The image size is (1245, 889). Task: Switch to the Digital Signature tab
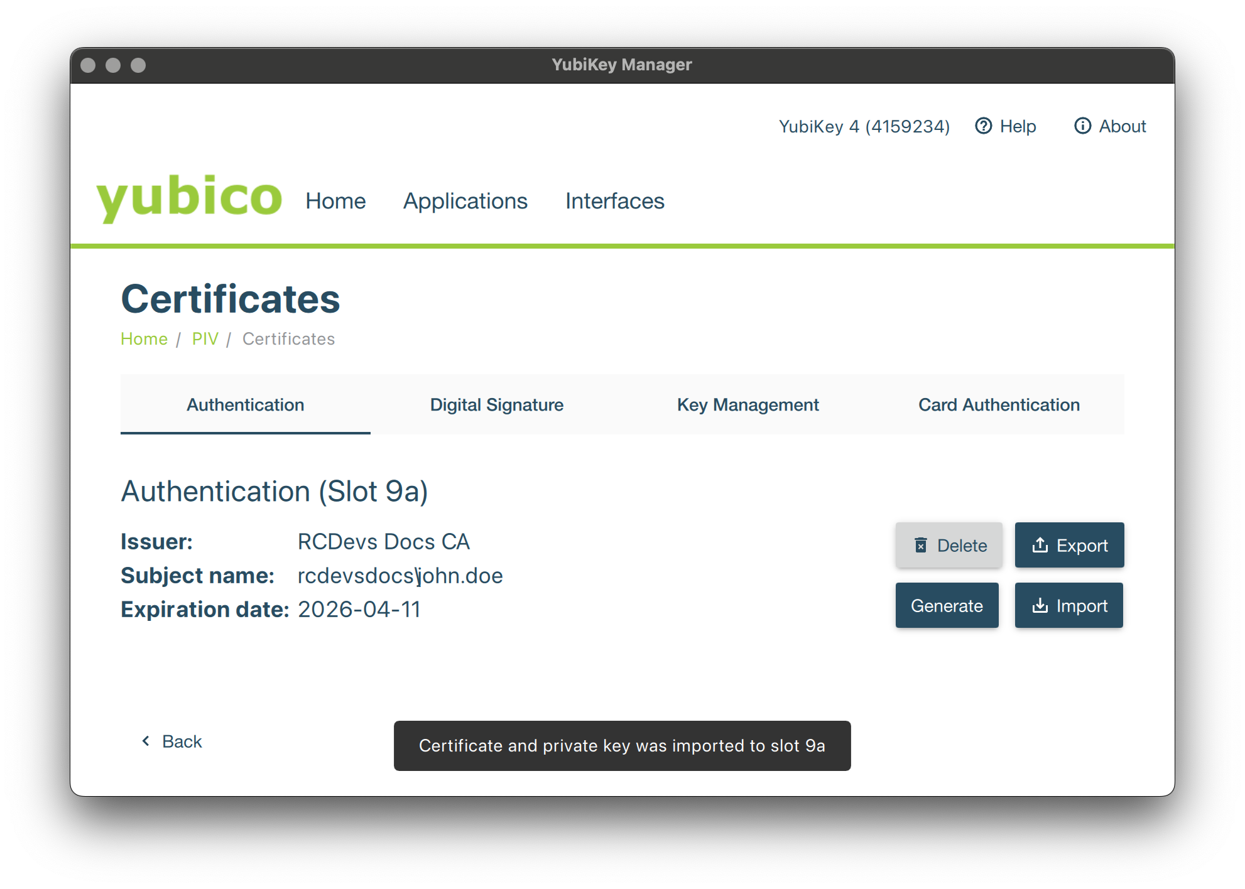tap(496, 404)
